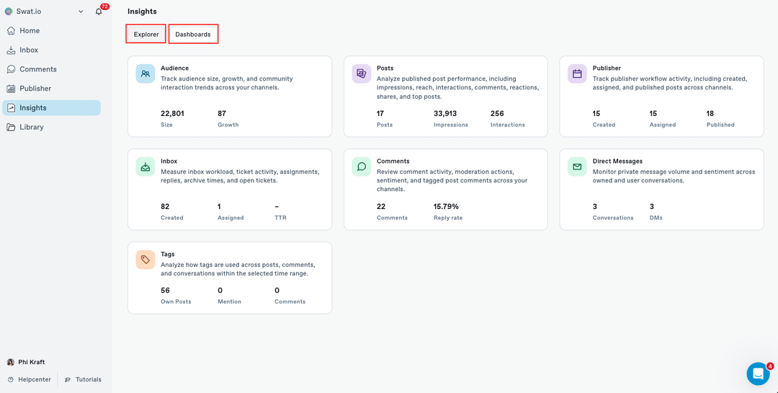Switch to the Dashboards tab

click(193, 35)
